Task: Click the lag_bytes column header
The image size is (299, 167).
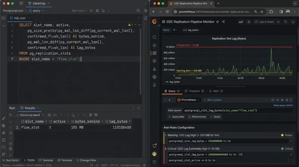Action: coord(118,121)
